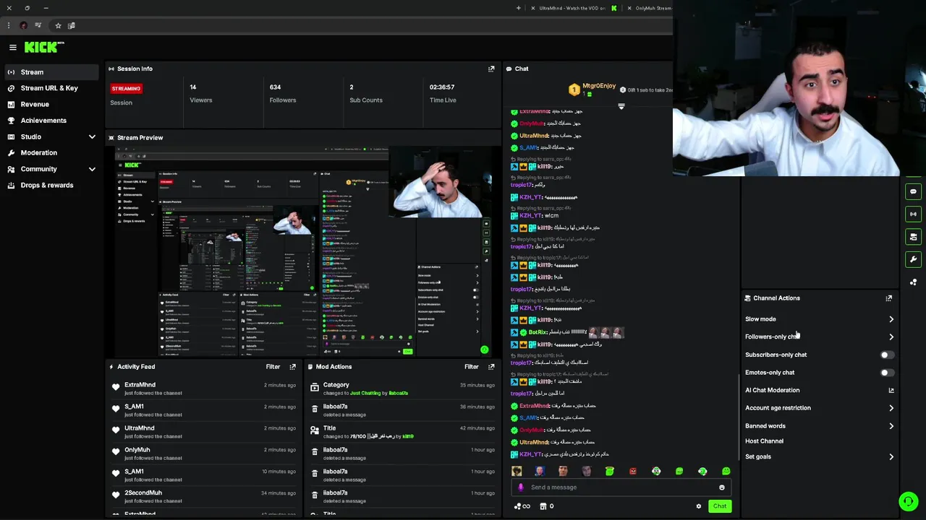Click Host Channel action

pyautogui.click(x=764, y=441)
